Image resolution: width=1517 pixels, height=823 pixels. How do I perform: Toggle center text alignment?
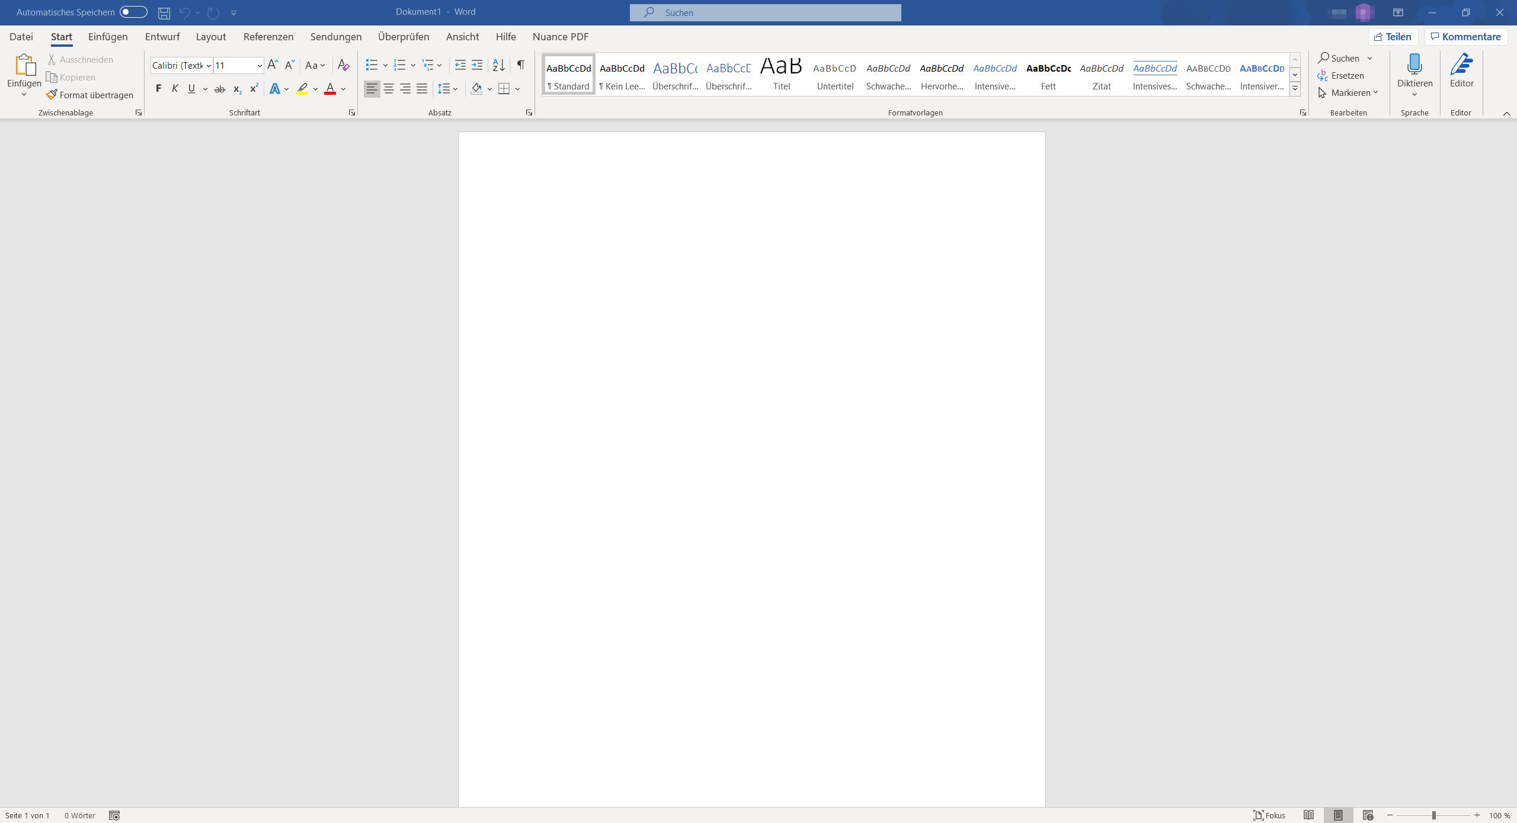point(389,89)
